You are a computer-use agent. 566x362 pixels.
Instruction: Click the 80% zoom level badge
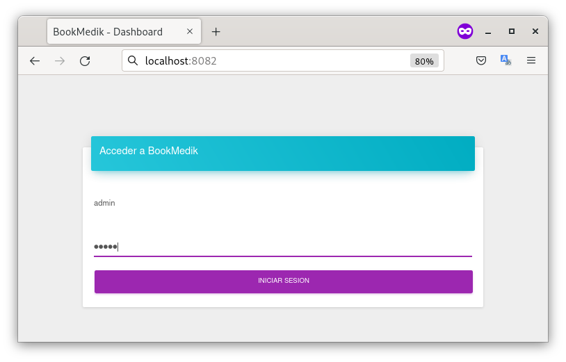424,61
